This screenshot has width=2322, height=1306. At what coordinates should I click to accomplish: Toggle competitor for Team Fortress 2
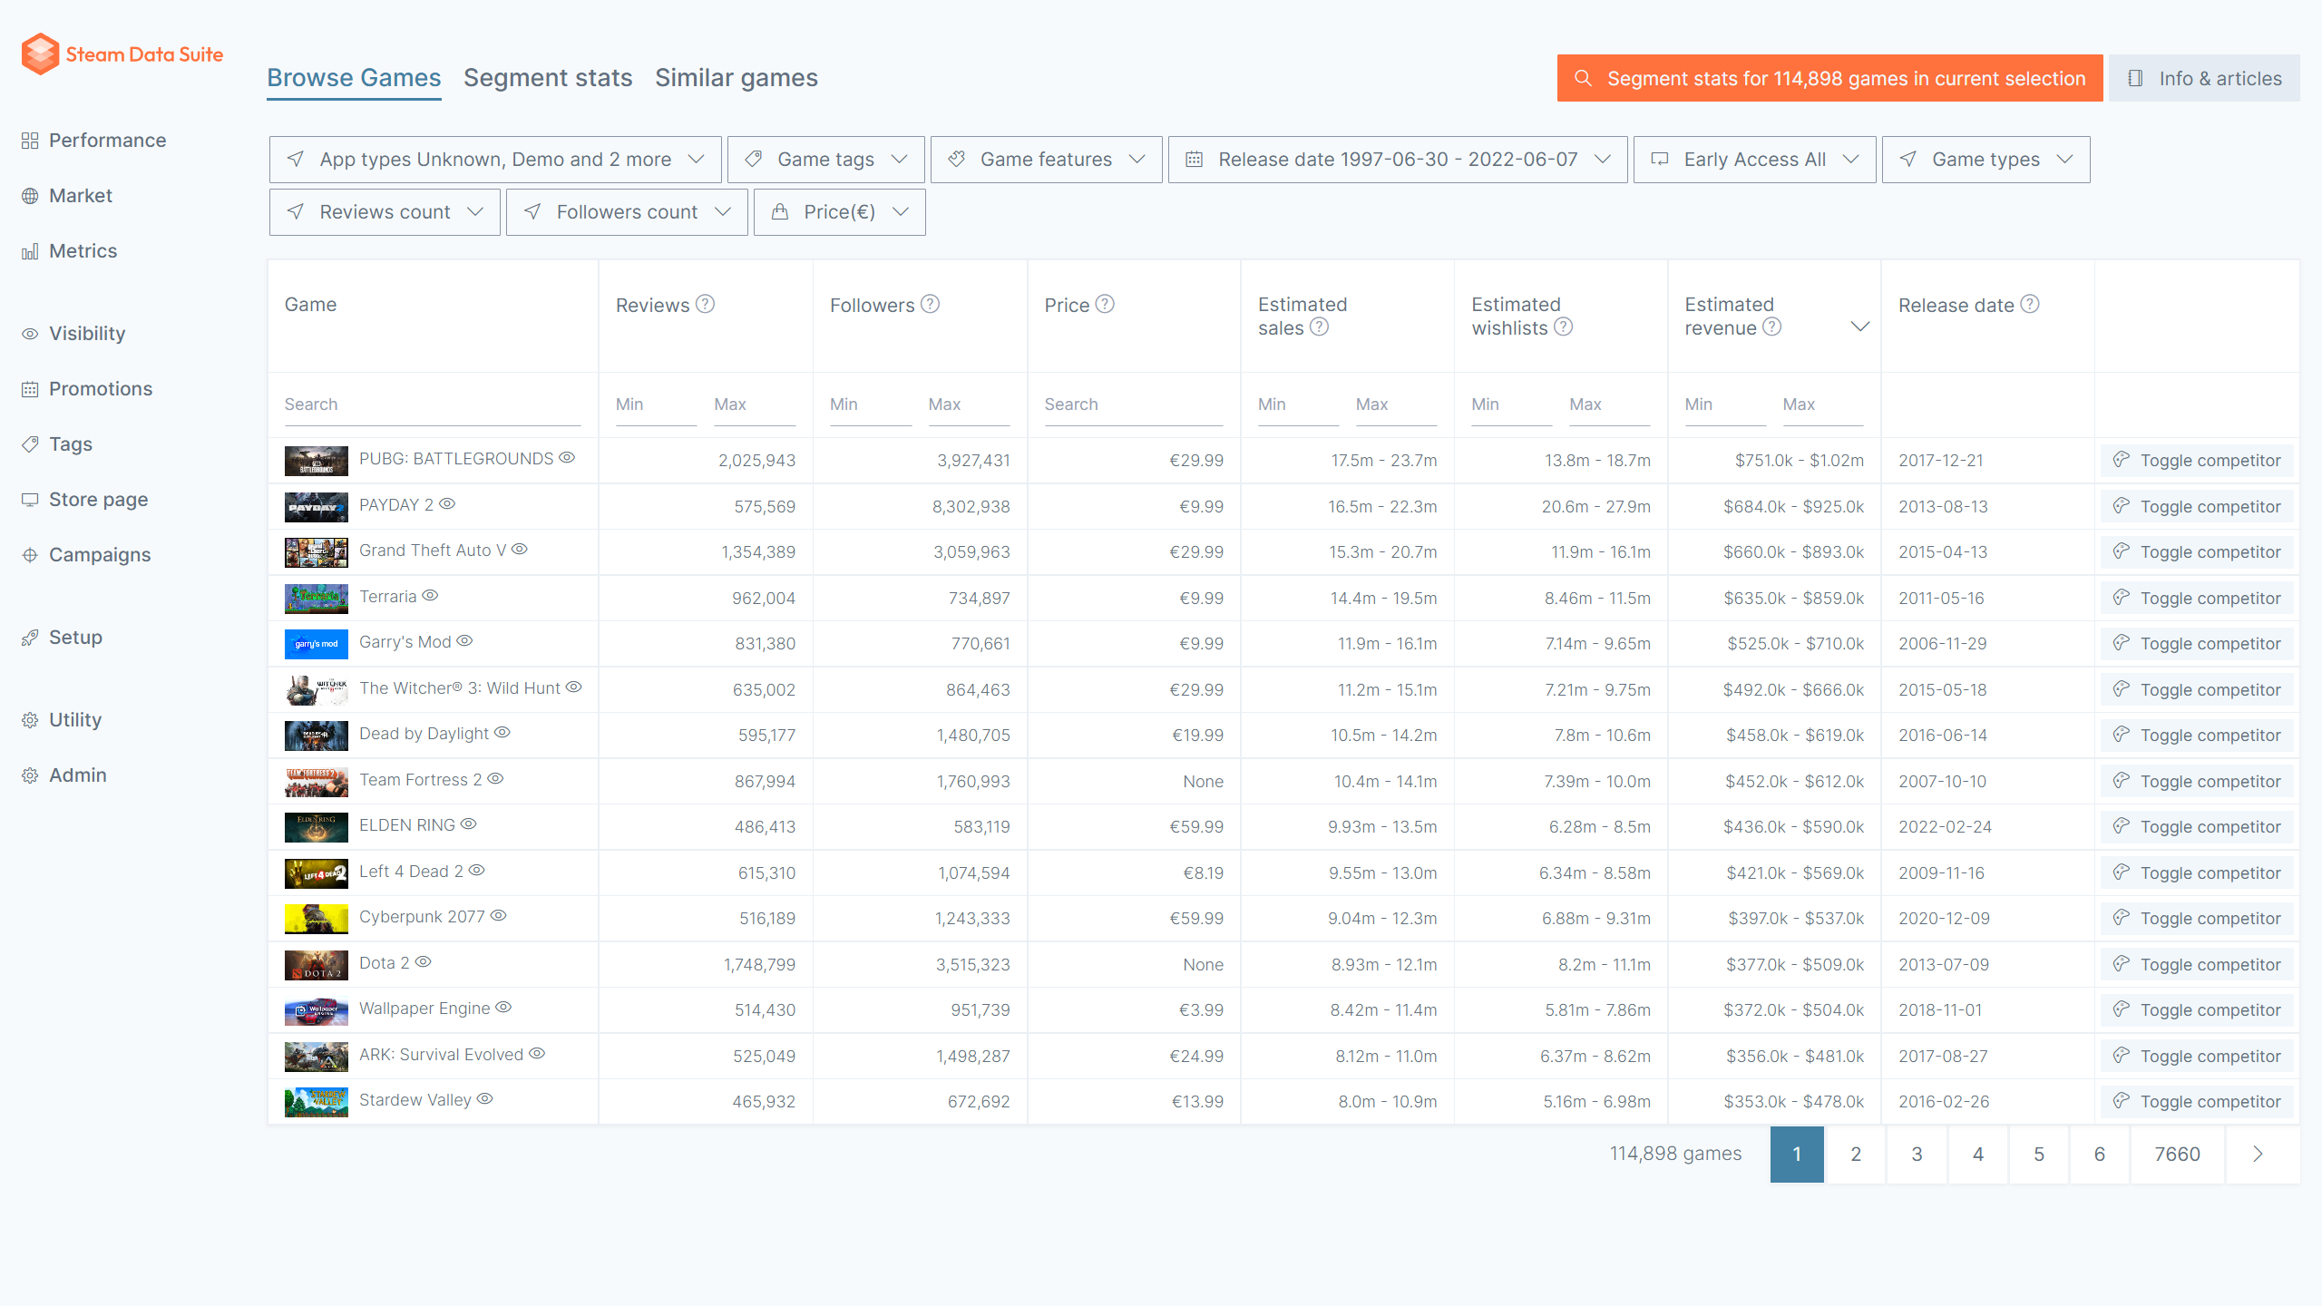2197,781
